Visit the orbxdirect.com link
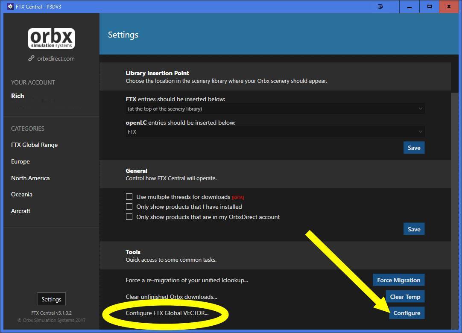Screen dimensions: 462x333 (x=56, y=58)
